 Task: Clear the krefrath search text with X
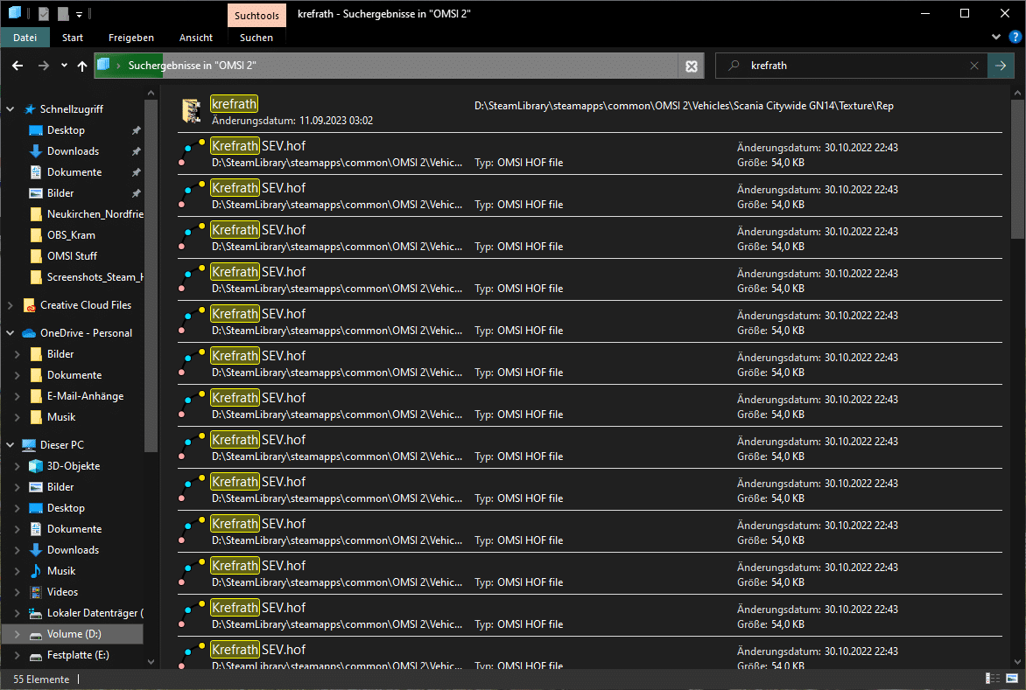click(x=974, y=66)
